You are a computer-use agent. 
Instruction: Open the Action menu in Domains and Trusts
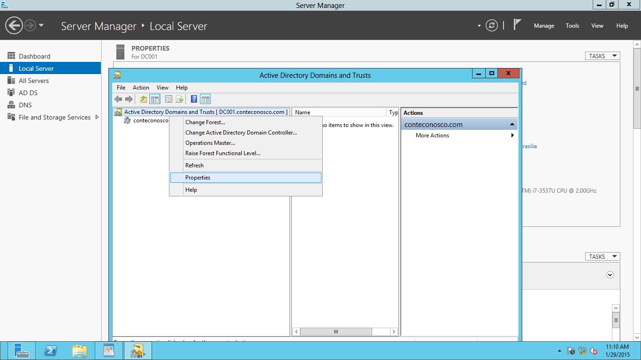[141, 87]
